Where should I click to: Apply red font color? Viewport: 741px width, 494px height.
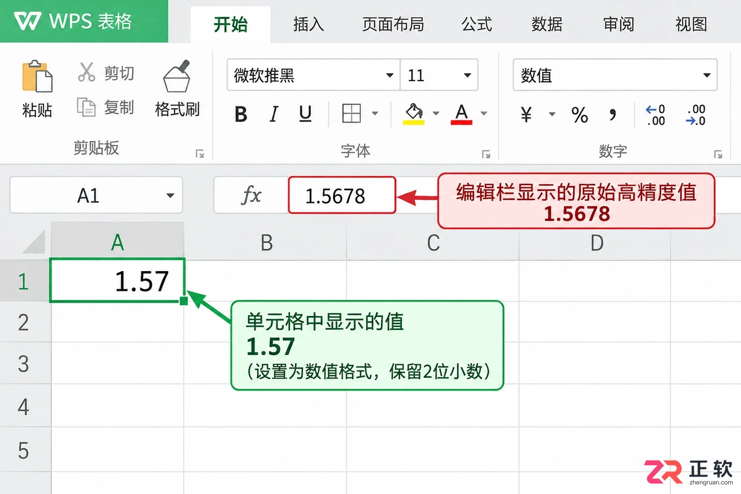pyautogui.click(x=462, y=114)
